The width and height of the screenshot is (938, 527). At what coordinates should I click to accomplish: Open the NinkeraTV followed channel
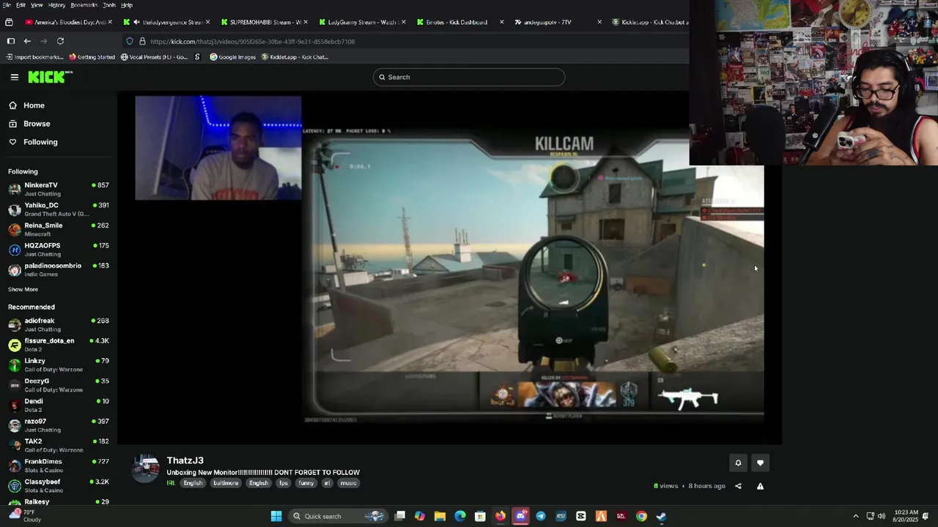(x=59, y=189)
